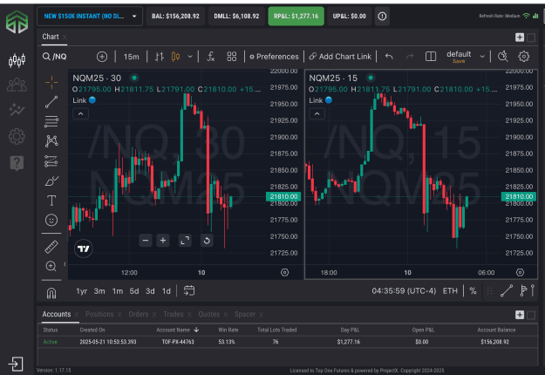The height and width of the screenshot is (375, 545).
Task: Sort by Account Name column
Action: point(177,330)
